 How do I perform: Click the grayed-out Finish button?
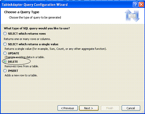click(110, 108)
